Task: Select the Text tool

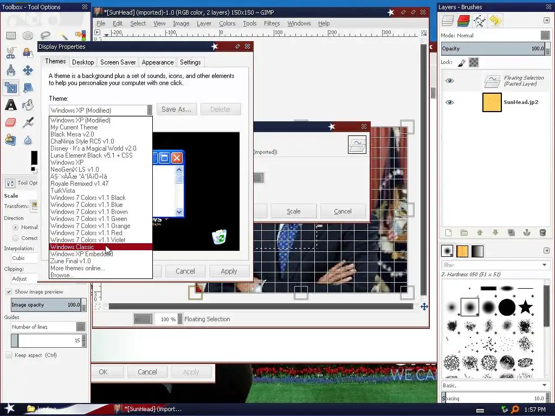Action: point(11,105)
